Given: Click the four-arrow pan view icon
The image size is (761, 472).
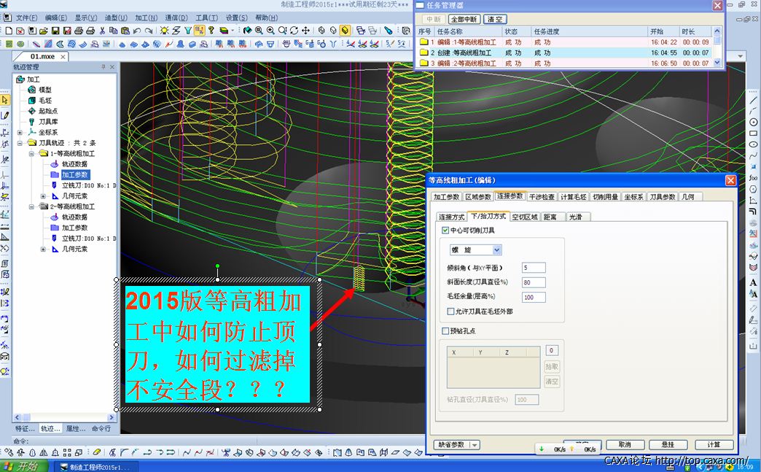Looking at the screenshot, I should pos(305,31).
